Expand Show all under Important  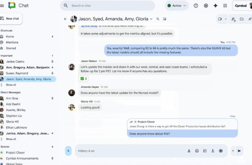pos(11,85)
